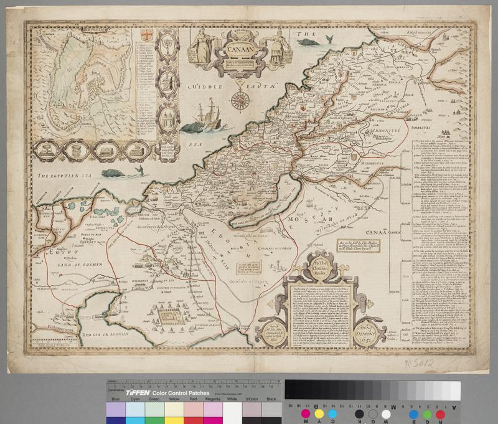Viewport: 498px width, 424px height.
Task: Click the MEDIANITES label
Action: (372, 163)
